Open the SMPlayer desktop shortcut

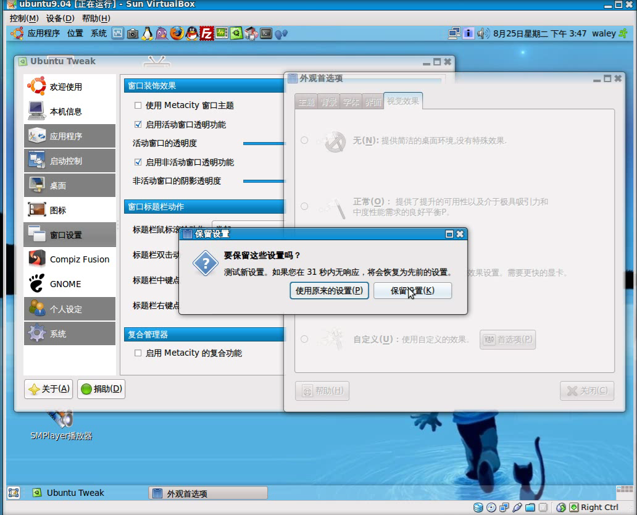click(61, 425)
